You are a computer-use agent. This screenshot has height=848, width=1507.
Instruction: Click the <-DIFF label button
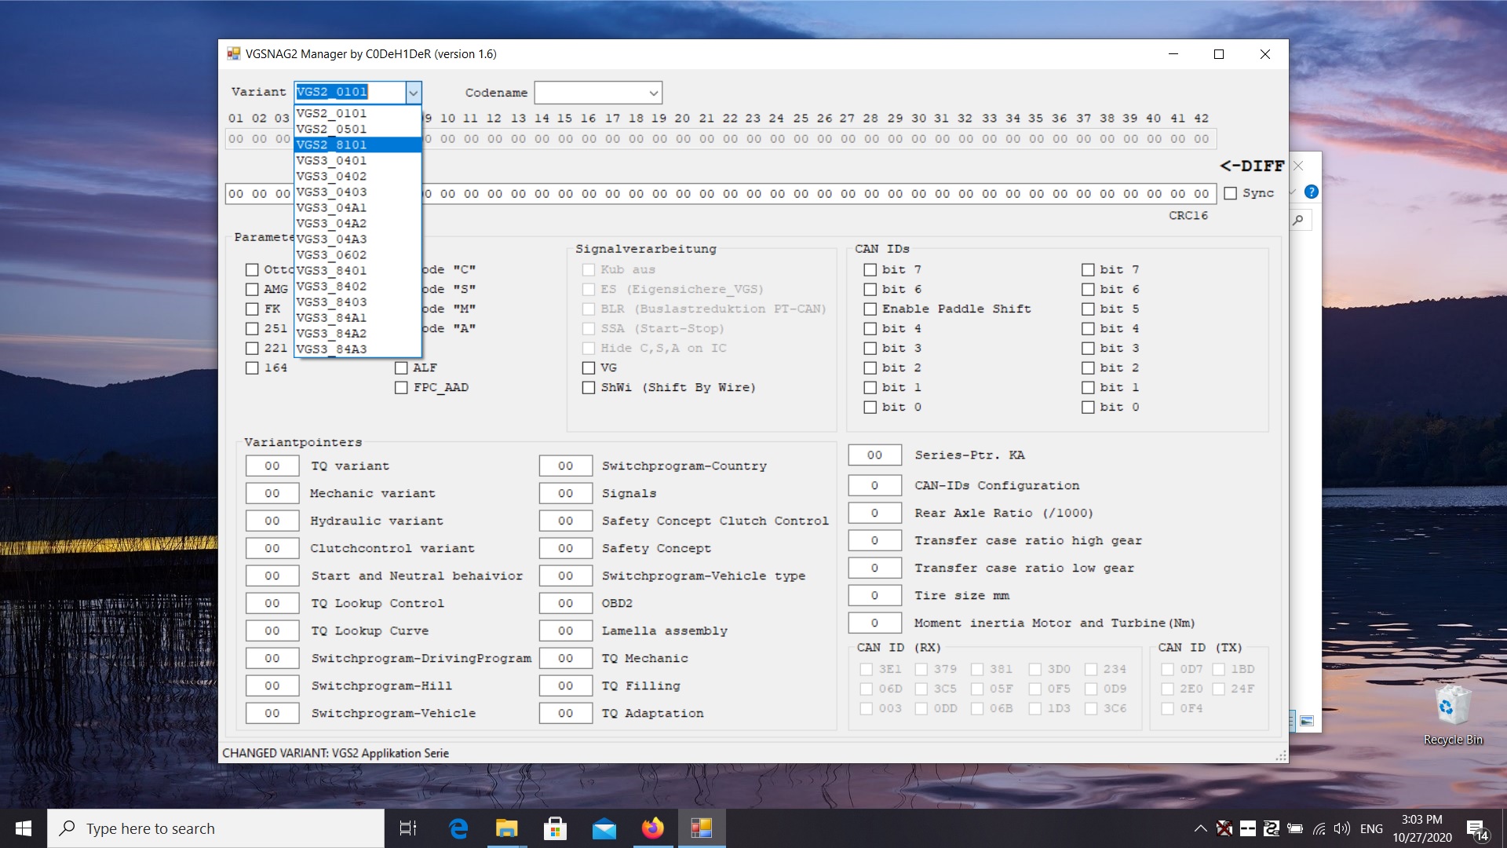[1251, 166]
